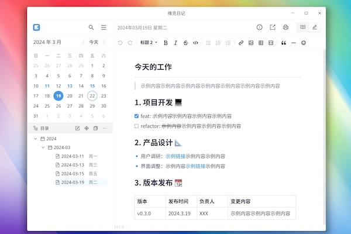Open the search icon in sidebar
The image size is (351, 234).
(x=91, y=27)
